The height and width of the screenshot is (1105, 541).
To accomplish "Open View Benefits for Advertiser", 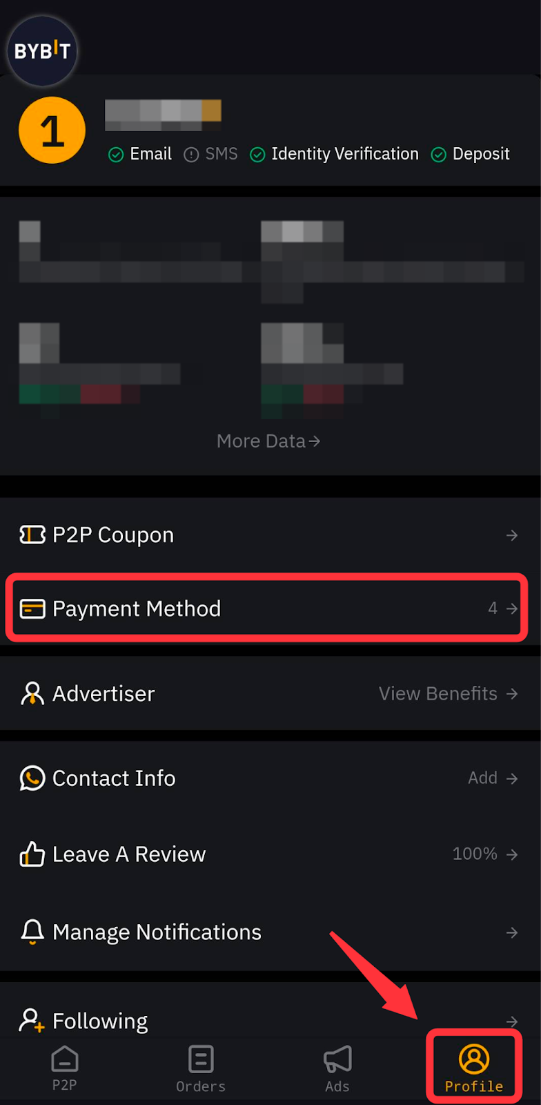I will [449, 693].
